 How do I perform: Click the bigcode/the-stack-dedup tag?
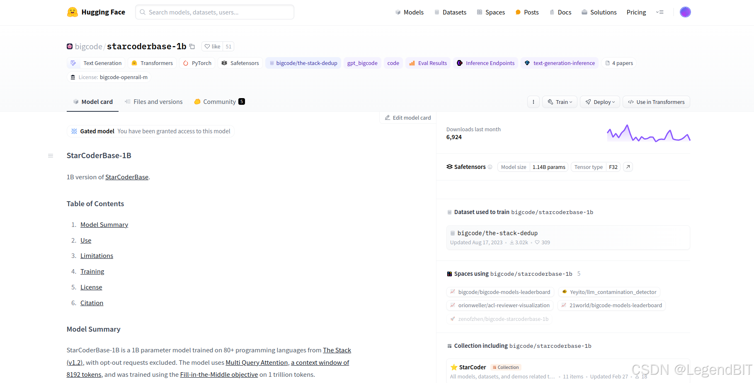tap(303, 63)
